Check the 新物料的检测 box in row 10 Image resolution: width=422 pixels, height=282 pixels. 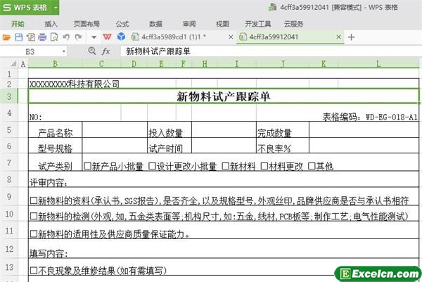pyautogui.click(x=34, y=216)
